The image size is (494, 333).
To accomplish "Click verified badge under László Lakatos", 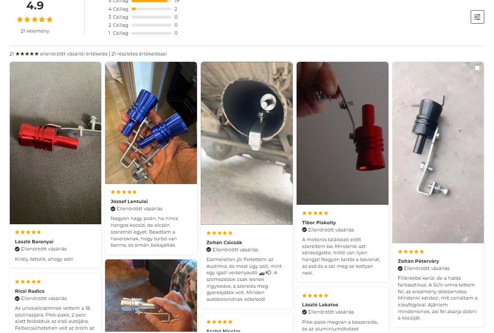I will click(x=304, y=312).
